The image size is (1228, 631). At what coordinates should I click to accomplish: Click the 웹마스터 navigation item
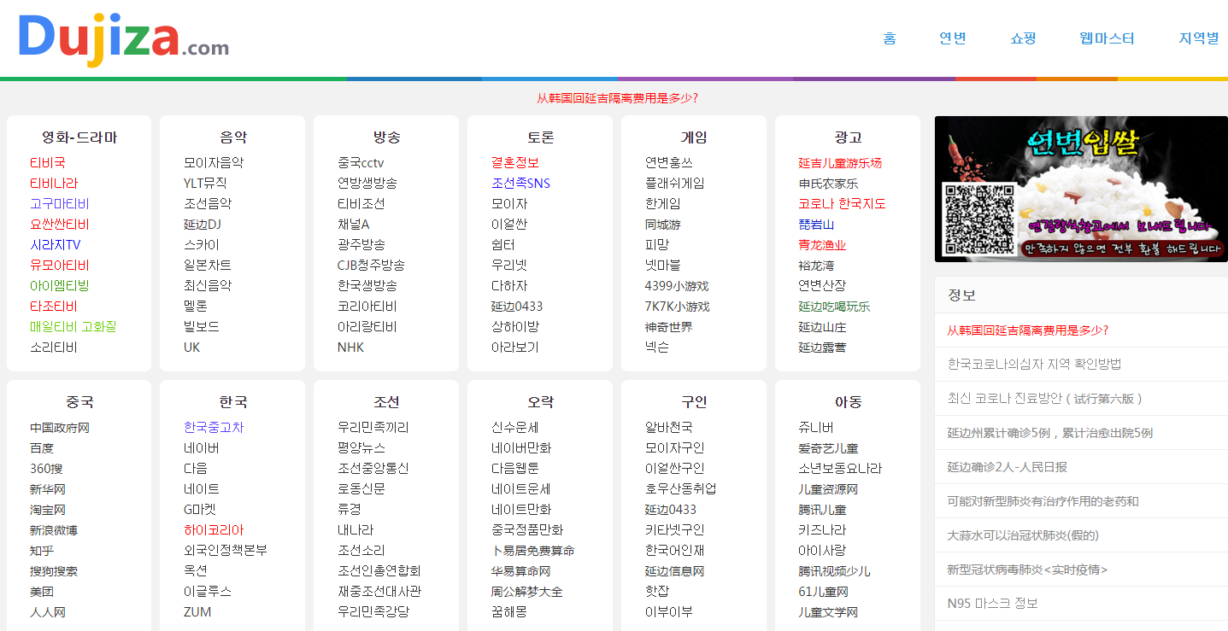1106,38
